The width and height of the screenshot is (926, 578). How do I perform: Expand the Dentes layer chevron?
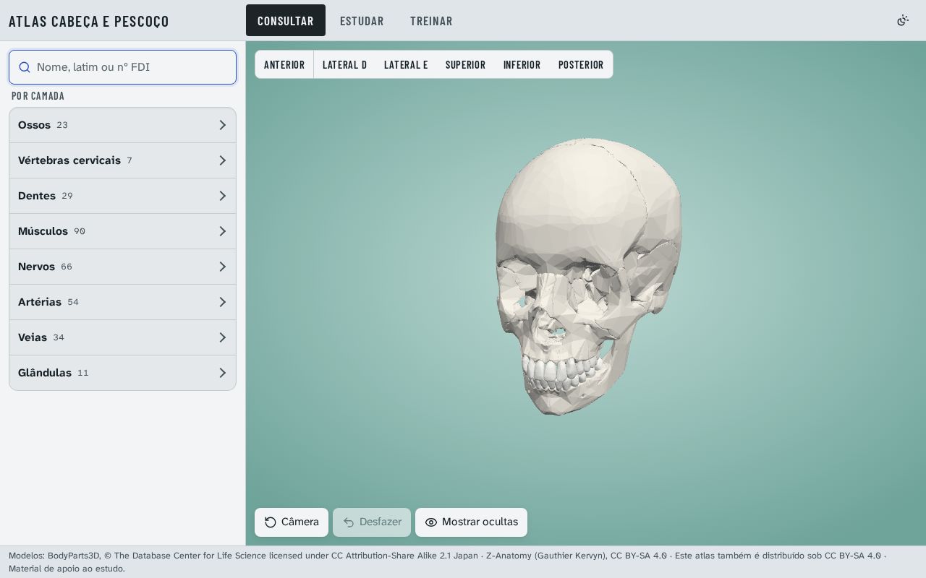click(x=223, y=196)
